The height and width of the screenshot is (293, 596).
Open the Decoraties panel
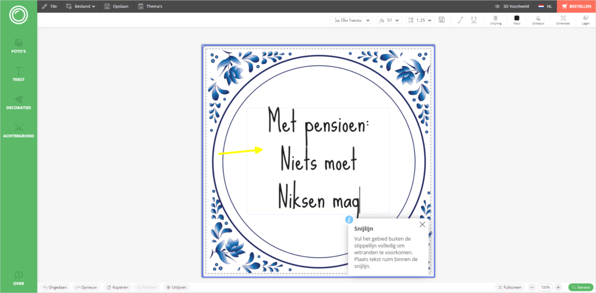18,102
